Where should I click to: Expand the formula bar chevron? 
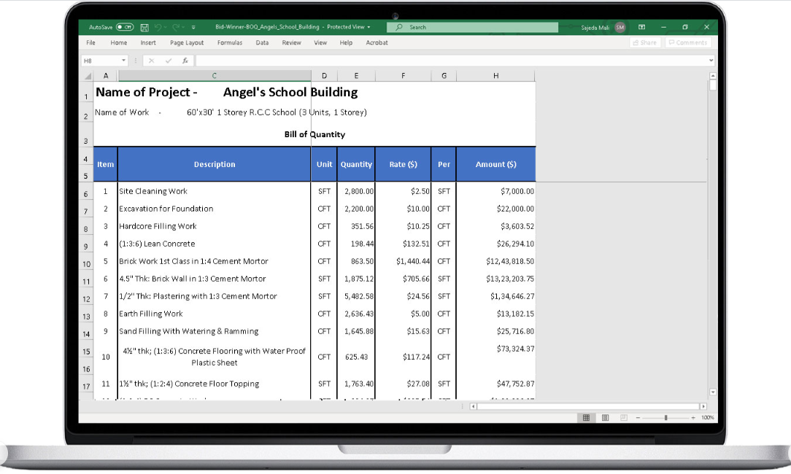point(711,61)
